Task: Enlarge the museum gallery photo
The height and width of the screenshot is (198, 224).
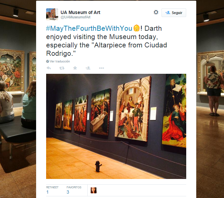Action: (116, 126)
